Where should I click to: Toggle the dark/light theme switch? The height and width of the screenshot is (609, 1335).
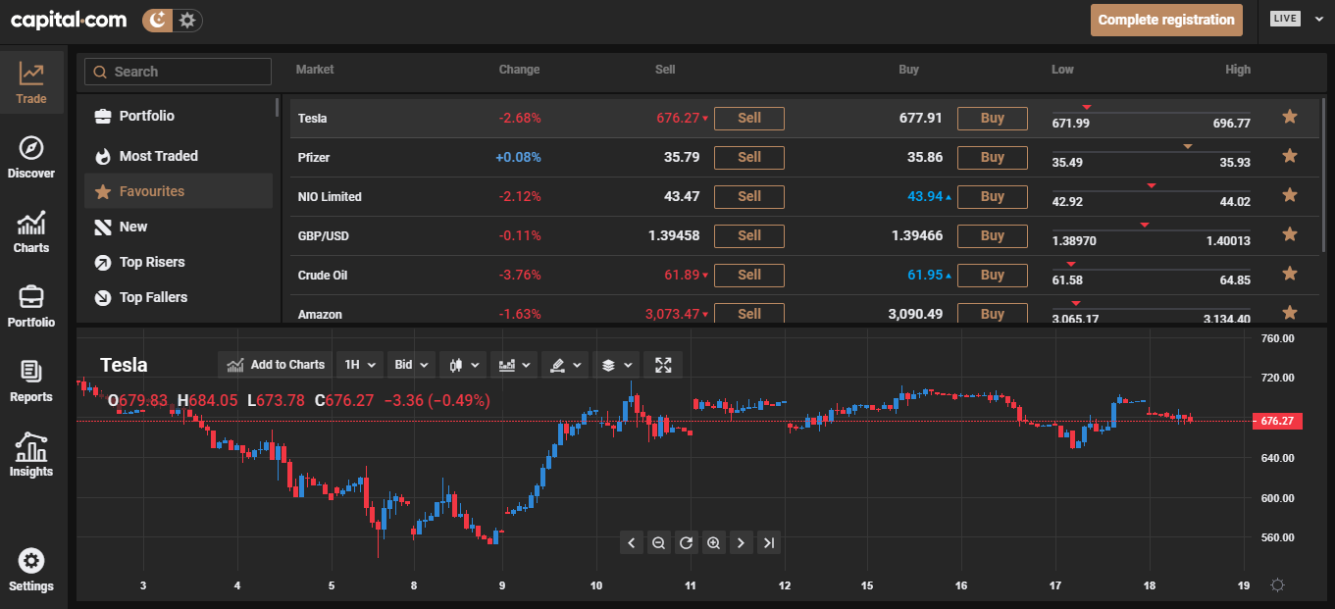pos(172,20)
